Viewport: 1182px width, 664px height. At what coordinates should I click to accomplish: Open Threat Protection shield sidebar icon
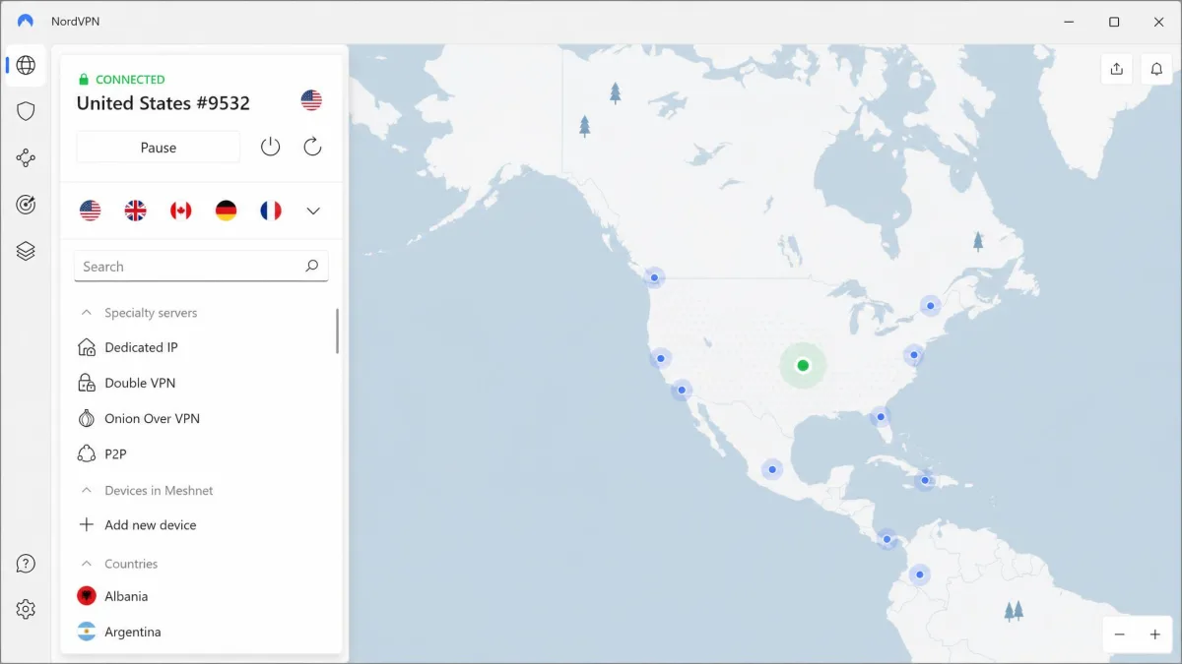[x=26, y=111]
